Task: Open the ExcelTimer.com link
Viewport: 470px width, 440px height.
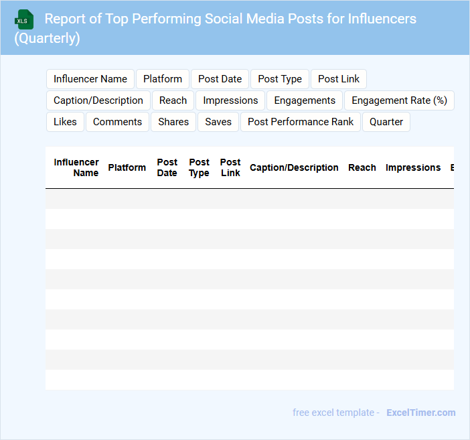Action: tap(420, 413)
